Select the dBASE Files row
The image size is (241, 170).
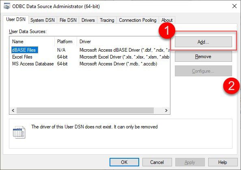point(91,50)
